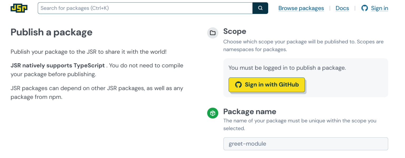
Task: Click the folder icon beside the Scope heading
Action: [x=213, y=33]
